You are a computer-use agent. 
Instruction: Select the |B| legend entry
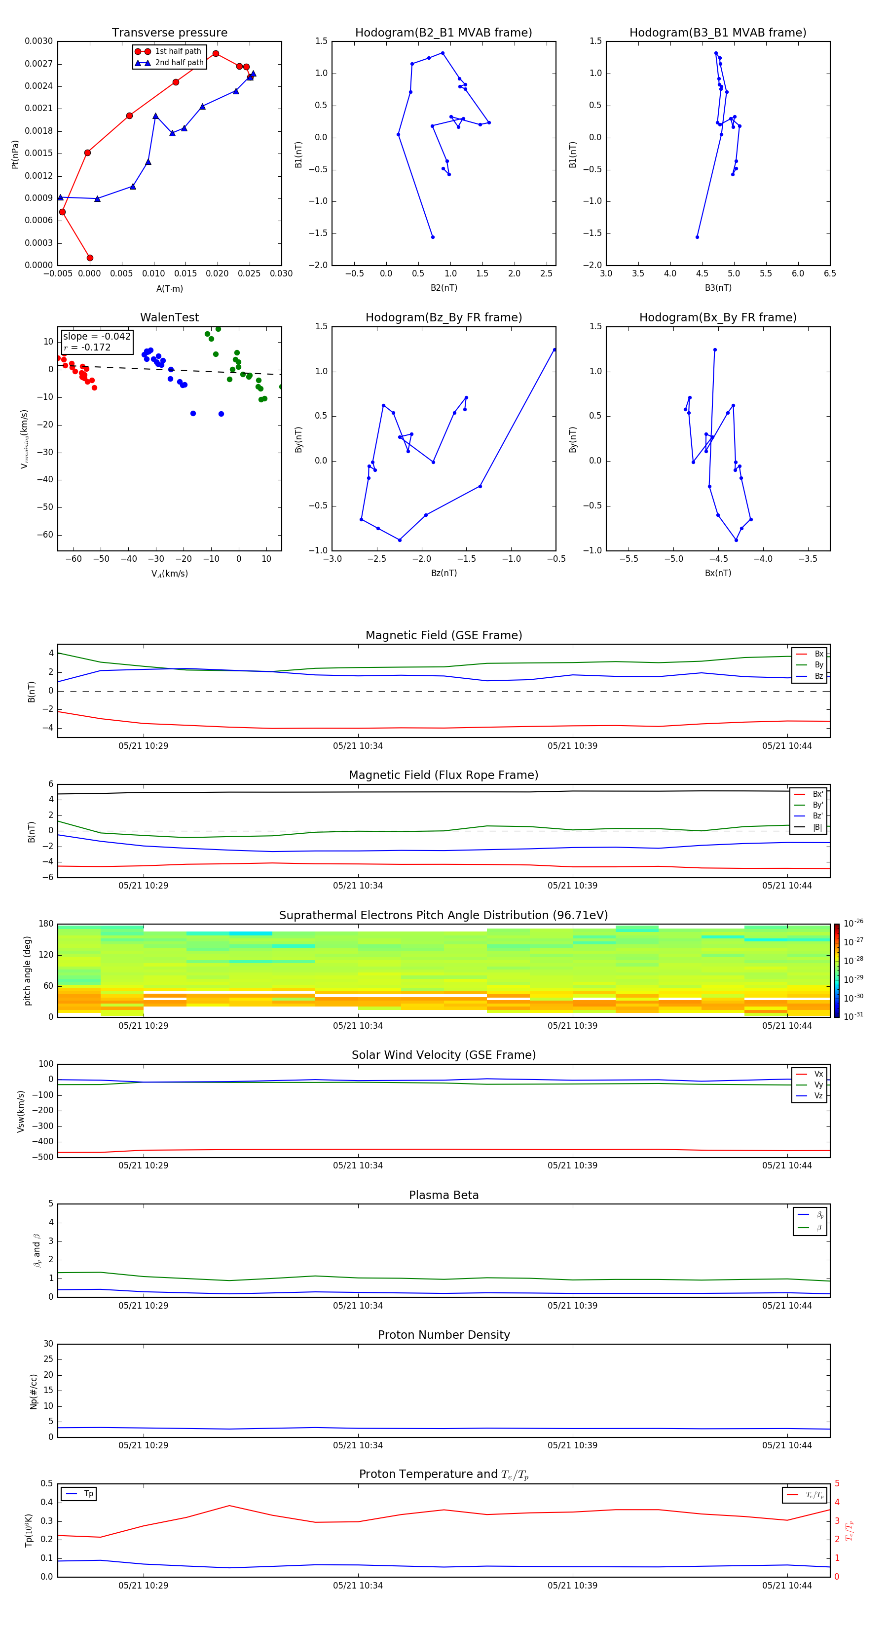point(809,827)
